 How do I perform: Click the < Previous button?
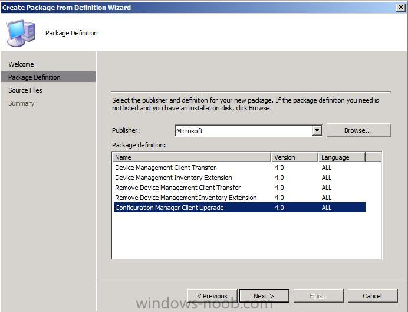(212, 296)
